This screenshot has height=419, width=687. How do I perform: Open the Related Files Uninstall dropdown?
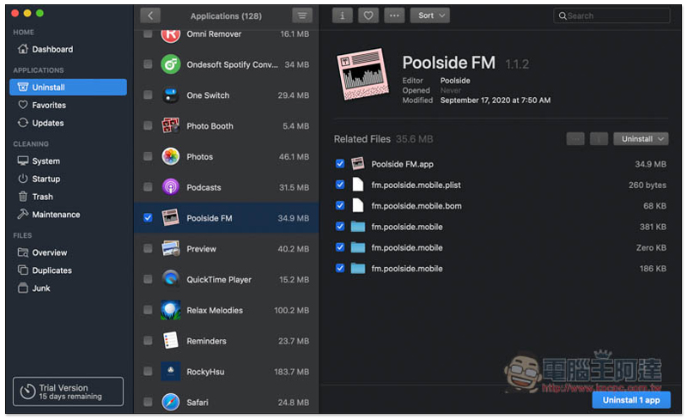pos(641,139)
